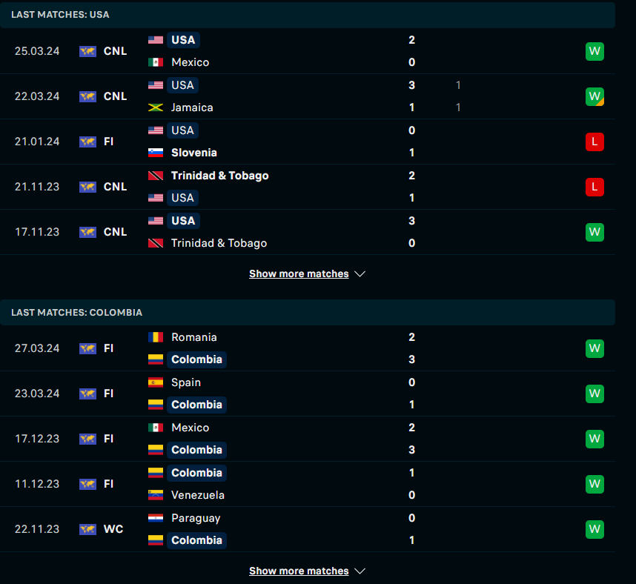Expand Show more matches under Colombia
The height and width of the screenshot is (584, 636).
pyautogui.click(x=299, y=571)
